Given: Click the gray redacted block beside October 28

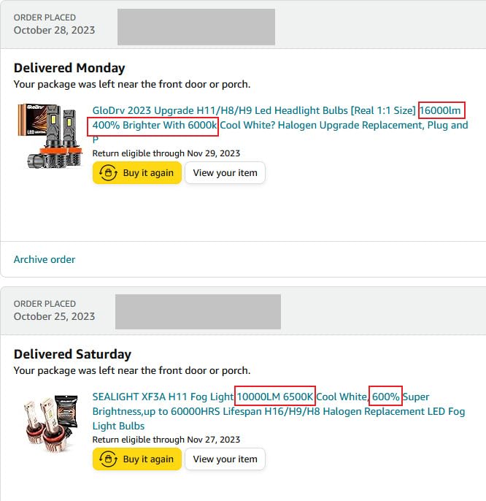Looking at the screenshot, I should [x=196, y=27].
